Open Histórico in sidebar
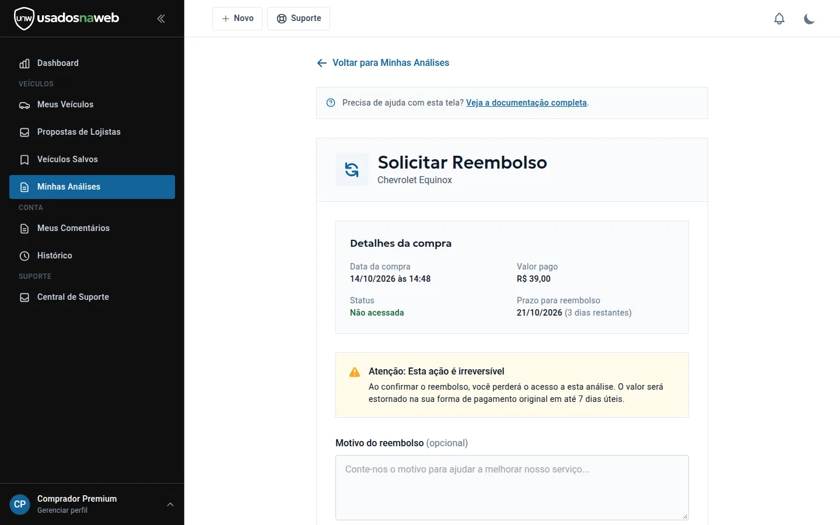 coord(92,256)
